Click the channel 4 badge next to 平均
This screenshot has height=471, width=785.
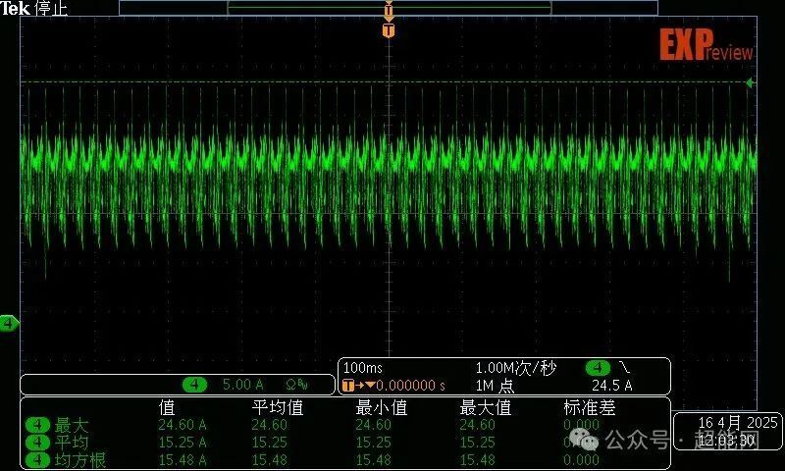(x=37, y=443)
